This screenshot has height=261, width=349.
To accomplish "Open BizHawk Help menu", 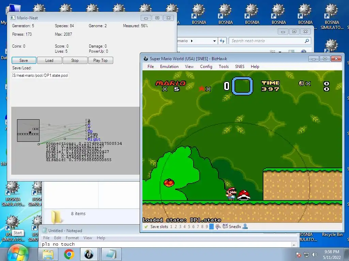I will tap(255, 67).
